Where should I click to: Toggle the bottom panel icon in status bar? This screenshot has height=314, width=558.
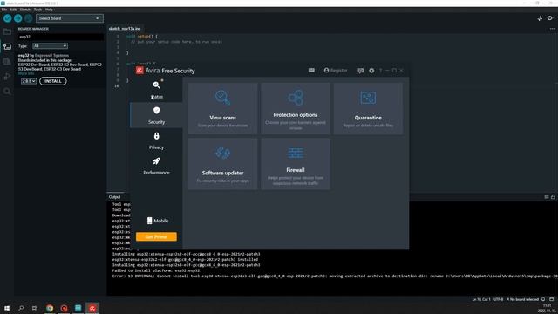click(x=552, y=299)
